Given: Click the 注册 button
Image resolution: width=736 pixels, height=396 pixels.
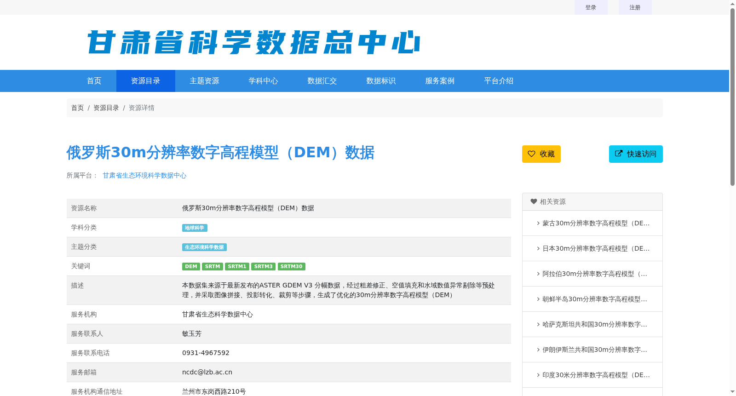Looking at the screenshot, I should point(635,7).
